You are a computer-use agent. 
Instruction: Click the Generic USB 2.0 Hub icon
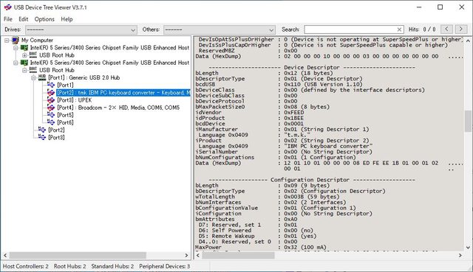coord(42,77)
